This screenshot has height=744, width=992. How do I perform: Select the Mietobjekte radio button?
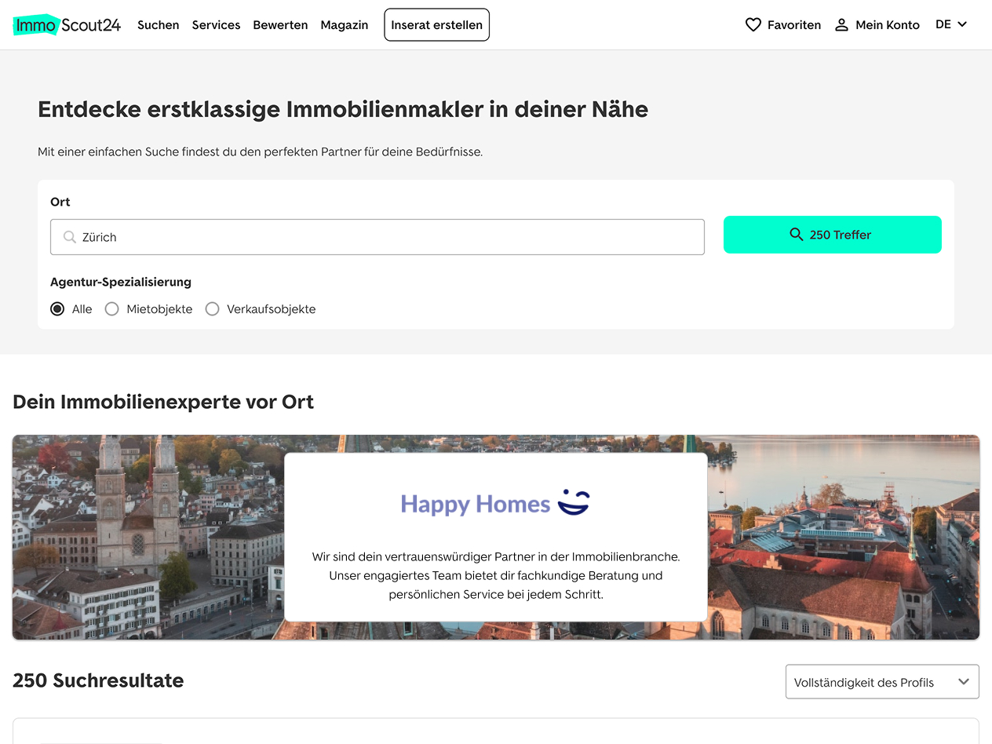click(112, 309)
